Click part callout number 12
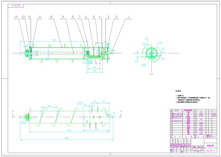Image resolution: width=221 pixels, height=157 pixels. tap(29, 17)
